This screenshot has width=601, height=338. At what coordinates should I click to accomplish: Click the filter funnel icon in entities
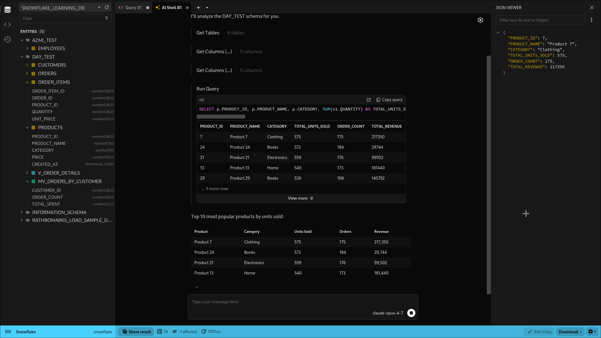click(x=106, y=18)
